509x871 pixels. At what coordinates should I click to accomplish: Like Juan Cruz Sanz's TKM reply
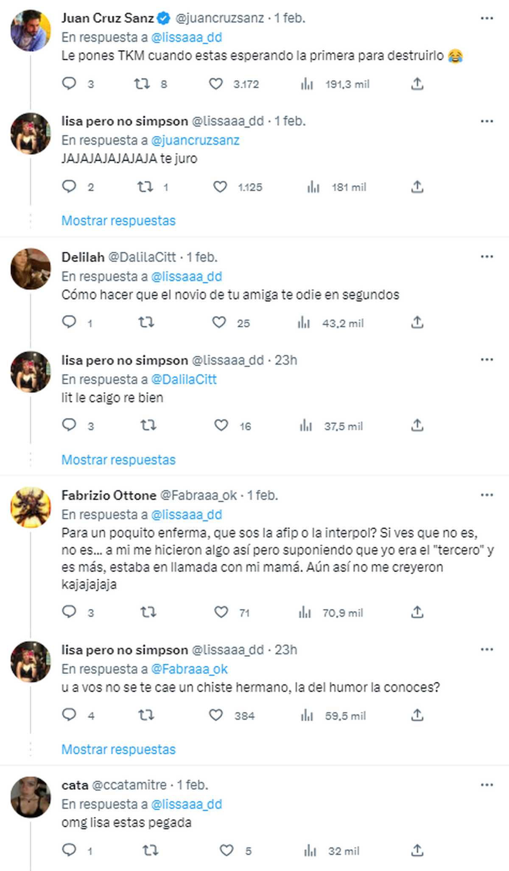(216, 84)
